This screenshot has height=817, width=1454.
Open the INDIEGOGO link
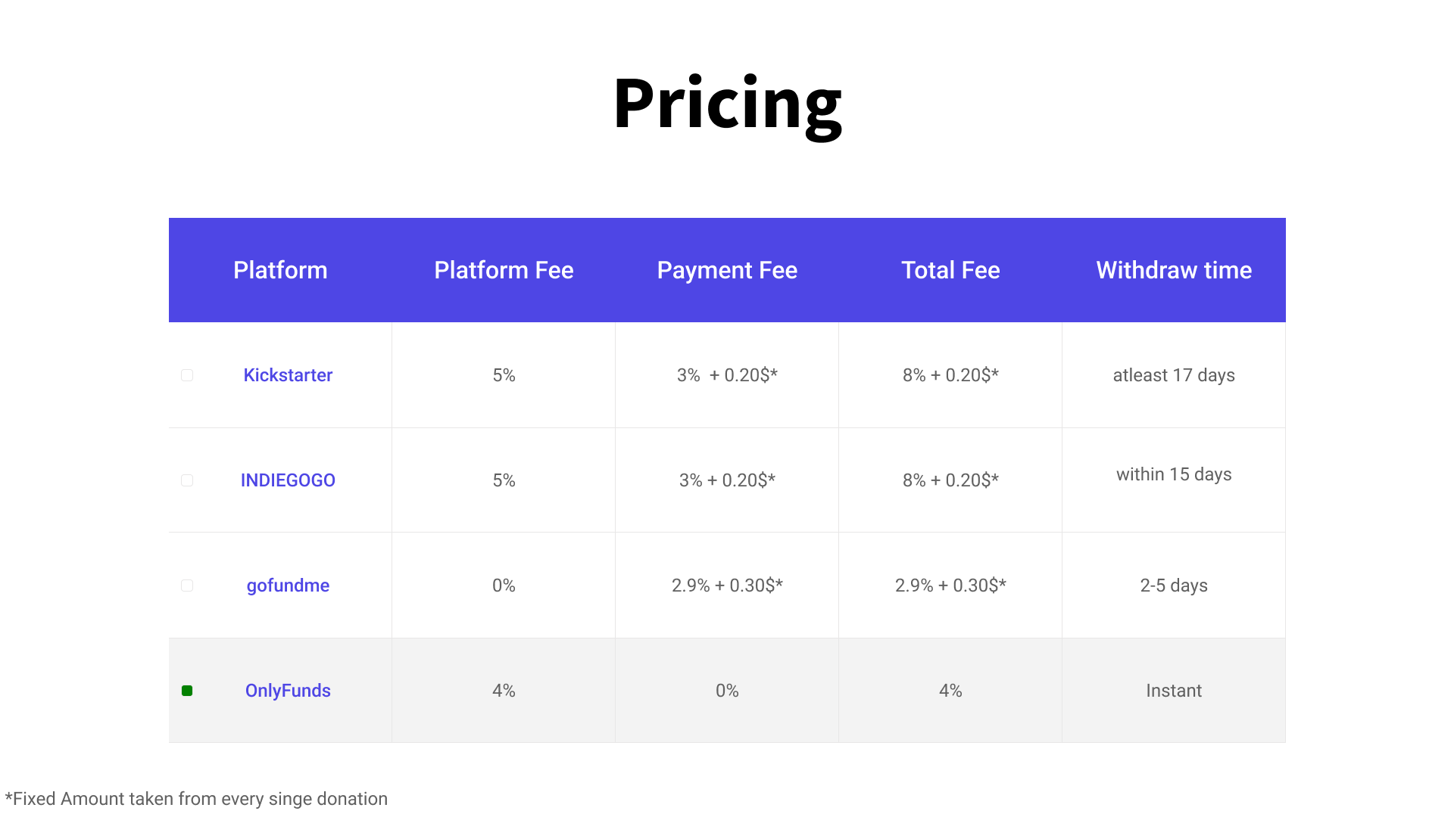coord(288,480)
